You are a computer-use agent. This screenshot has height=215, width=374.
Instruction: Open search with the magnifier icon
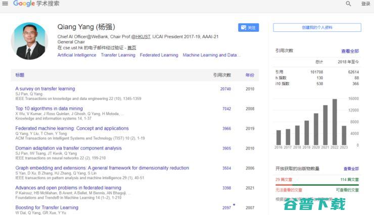348,4
